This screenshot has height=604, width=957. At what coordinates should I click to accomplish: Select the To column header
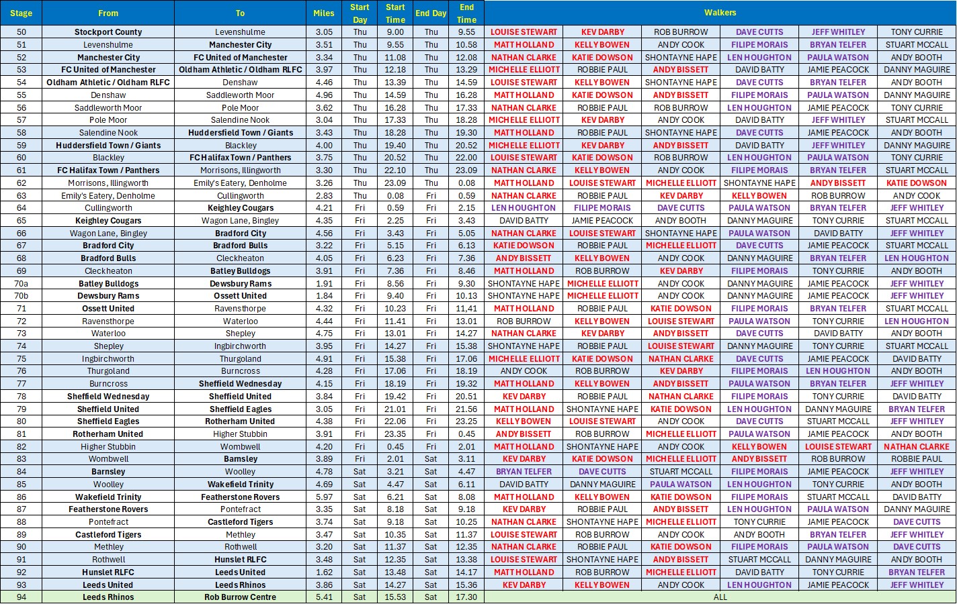(241, 13)
